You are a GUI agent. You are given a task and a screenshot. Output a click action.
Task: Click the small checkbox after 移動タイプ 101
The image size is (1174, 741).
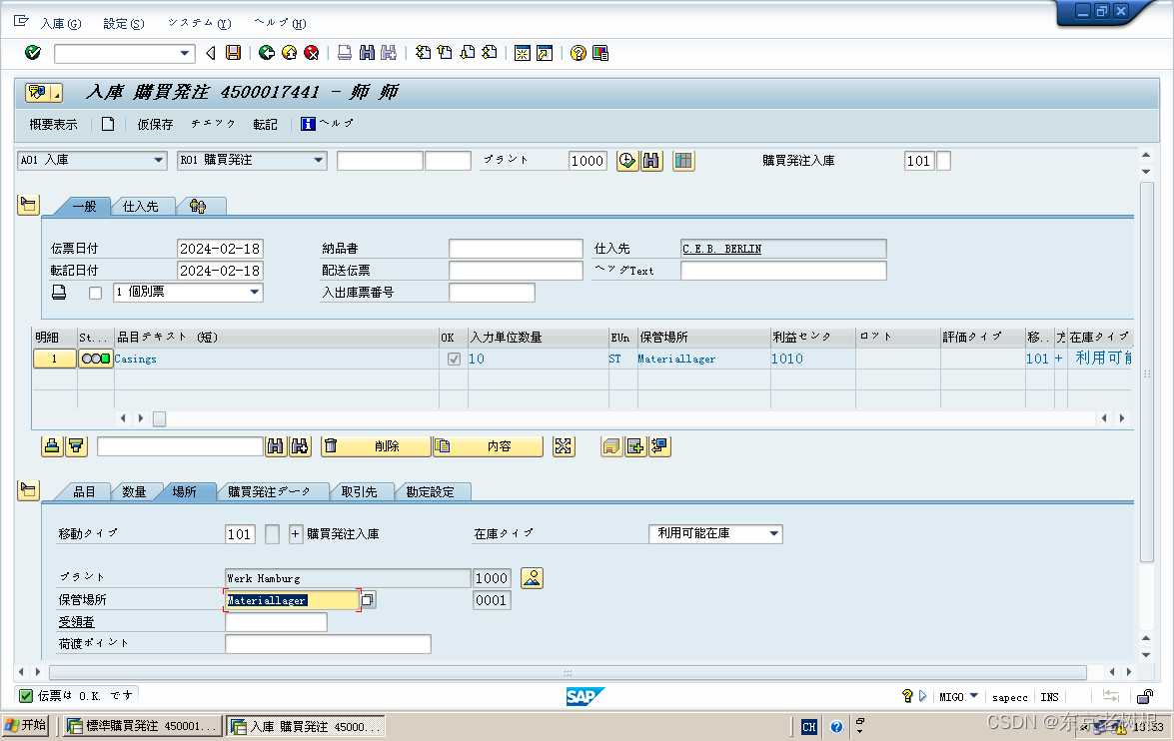[x=273, y=533]
